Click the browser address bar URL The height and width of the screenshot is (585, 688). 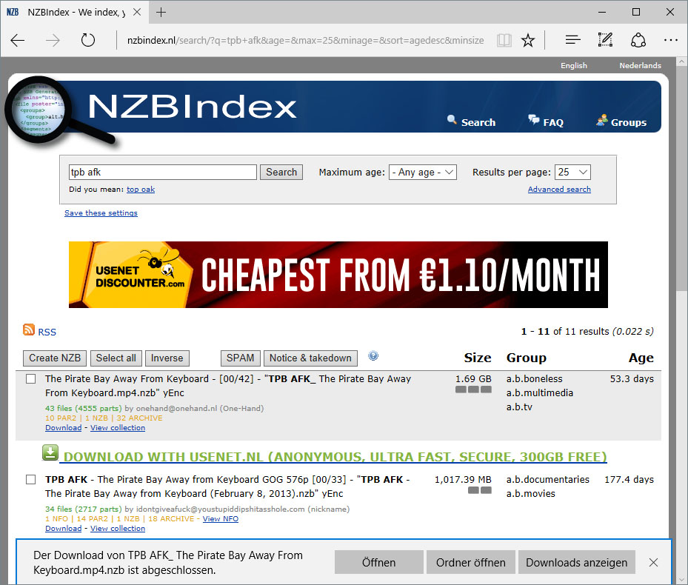305,41
